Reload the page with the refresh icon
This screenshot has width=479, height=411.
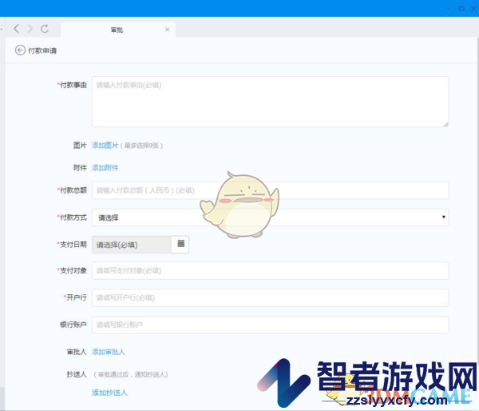[x=45, y=29]
